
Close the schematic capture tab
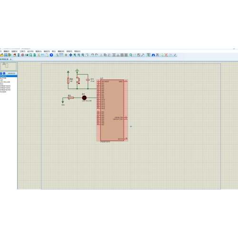[10, 59]
